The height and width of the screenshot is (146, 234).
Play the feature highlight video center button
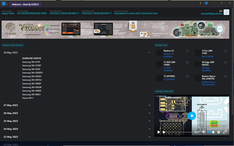[192, 116]
